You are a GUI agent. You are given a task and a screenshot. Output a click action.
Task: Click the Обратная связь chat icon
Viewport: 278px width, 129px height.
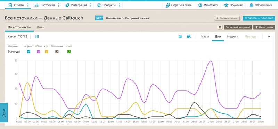[x=168, y=5]
